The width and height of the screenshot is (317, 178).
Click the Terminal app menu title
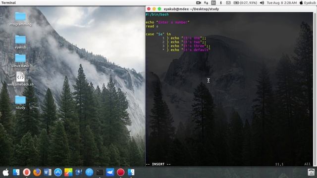coord(8,2)
